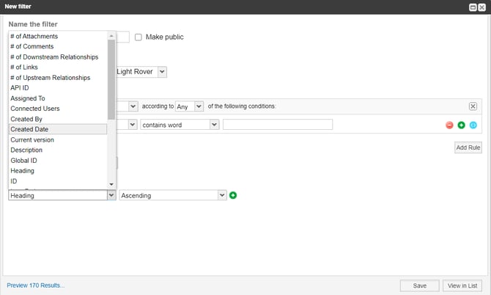Click the Add Rule button

(468, 147)
